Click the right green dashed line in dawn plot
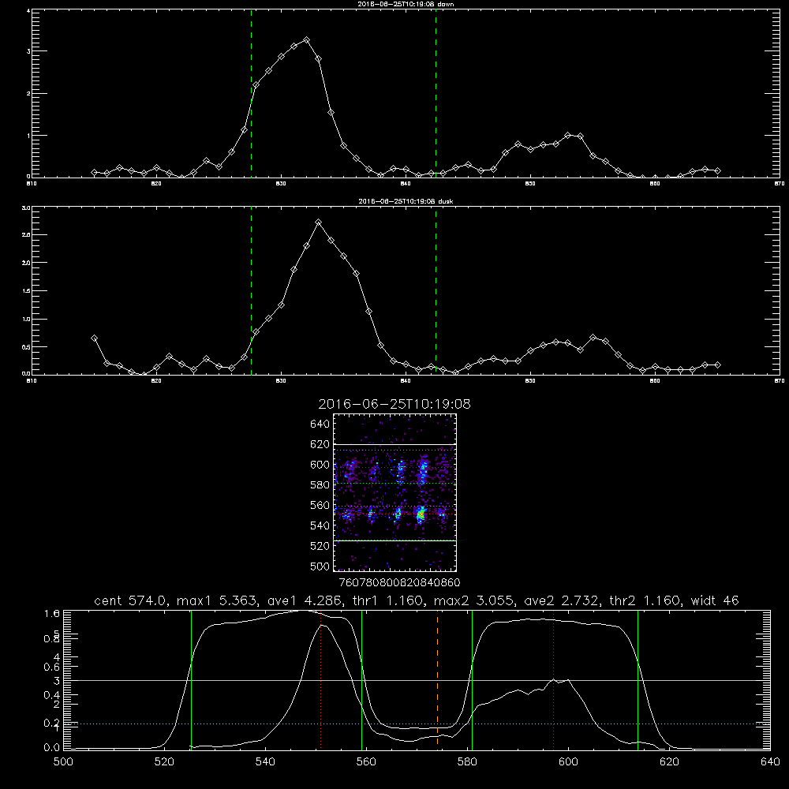Viewport: 789px width, 789px height. 436,93
